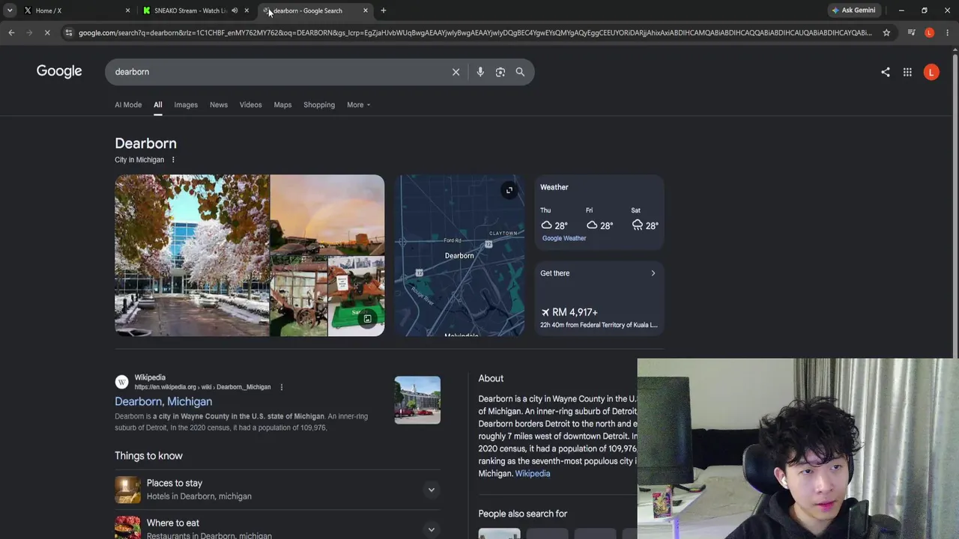Open the rainbow sky Dearborn photo
This screenshot has height=539, width=959.
327,215
